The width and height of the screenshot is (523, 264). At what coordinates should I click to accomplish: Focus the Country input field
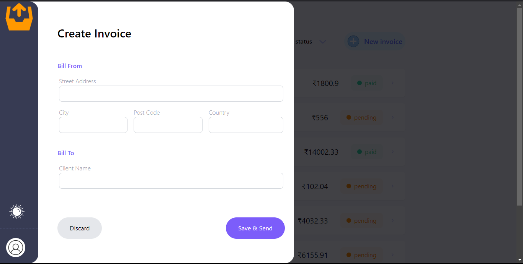pyautogui.click(x=246, y=125)
